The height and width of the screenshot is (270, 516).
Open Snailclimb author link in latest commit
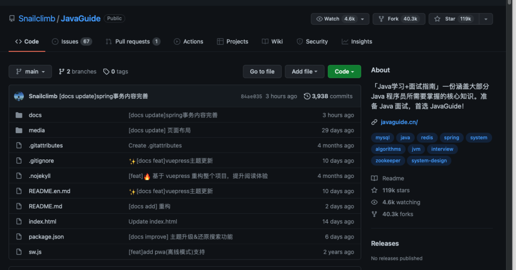[43, 96]
